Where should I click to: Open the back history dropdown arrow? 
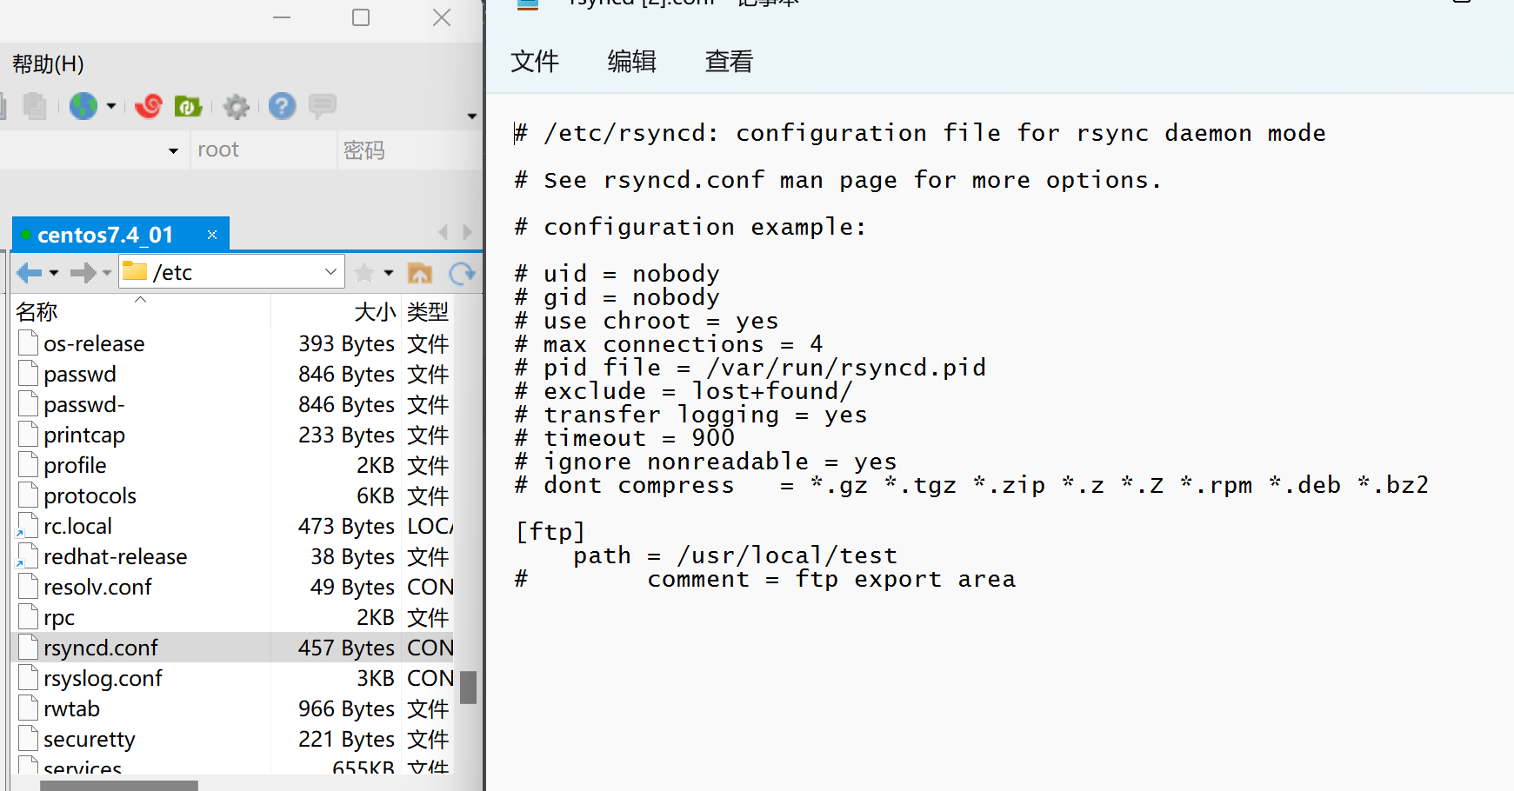click(54, 273)
